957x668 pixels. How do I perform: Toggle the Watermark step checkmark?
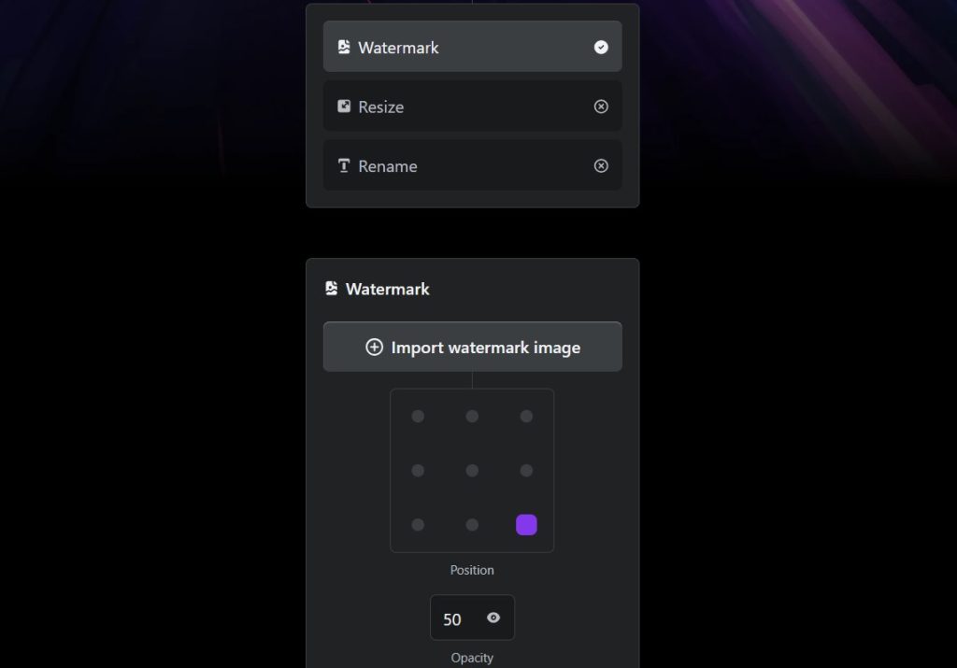coord(601,47)
